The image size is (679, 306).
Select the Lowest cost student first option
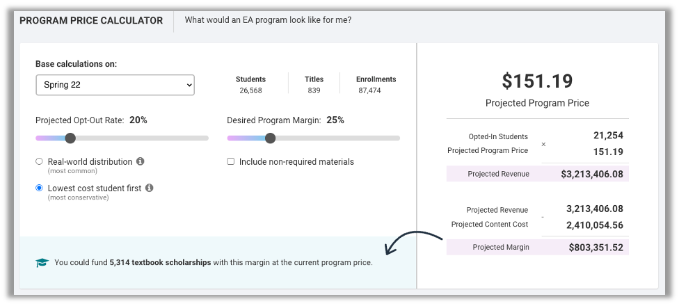[x=40, y=188]
